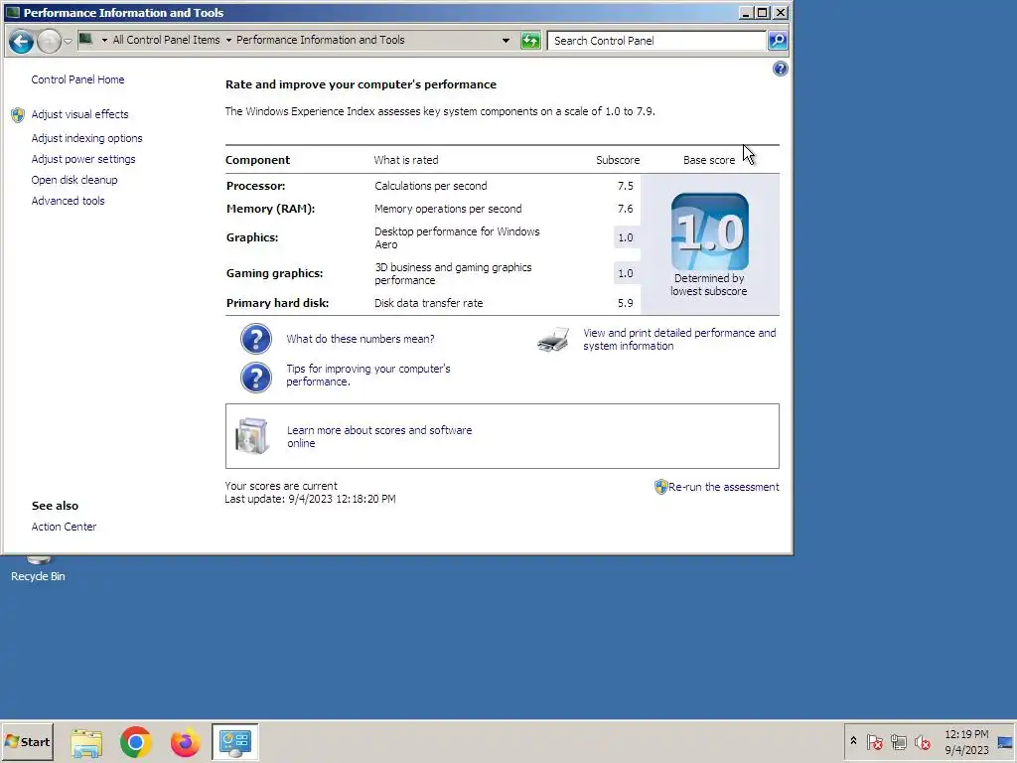Go back with the blue back arrow
Screen dimensions: 1017x763
pyautogui.click(x=21, y=42)
